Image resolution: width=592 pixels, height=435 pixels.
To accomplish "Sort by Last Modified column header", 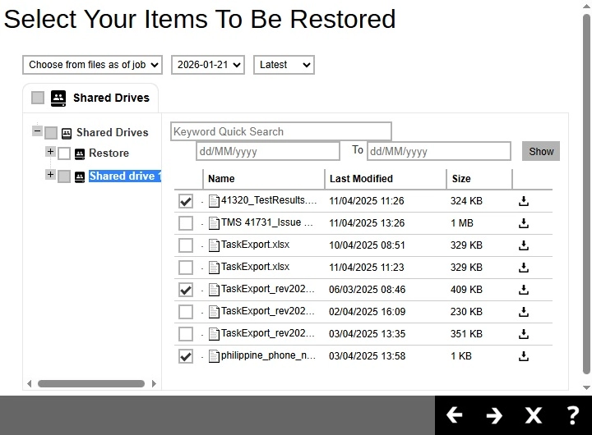I will (x=361, y=179).
